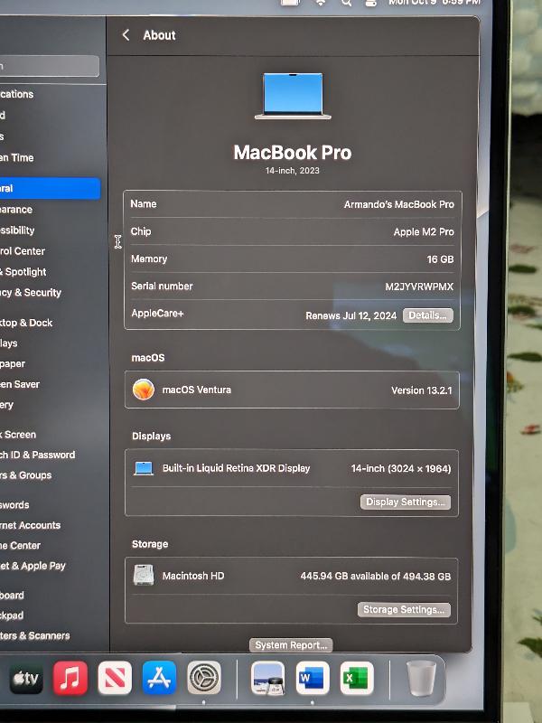Click the macOS Ventura logo icon
Screen dimensions: 542x723
click(143, 390)
